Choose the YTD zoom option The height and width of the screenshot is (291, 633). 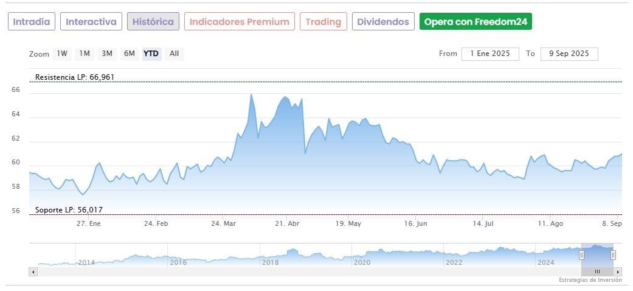[151, 54]
